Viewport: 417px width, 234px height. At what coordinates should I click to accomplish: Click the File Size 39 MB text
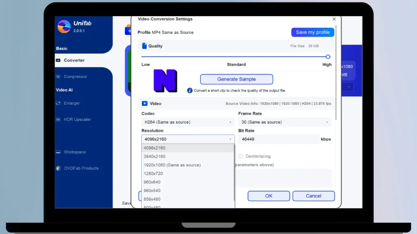[x=305, y=46]
